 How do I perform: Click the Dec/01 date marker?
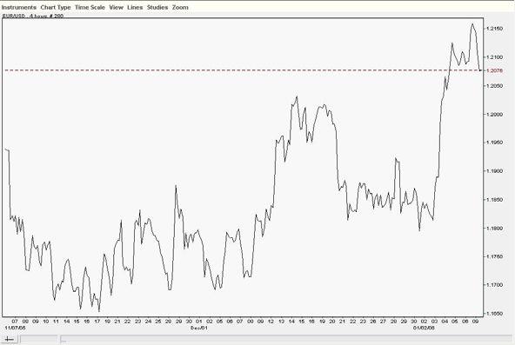[199, 328]
